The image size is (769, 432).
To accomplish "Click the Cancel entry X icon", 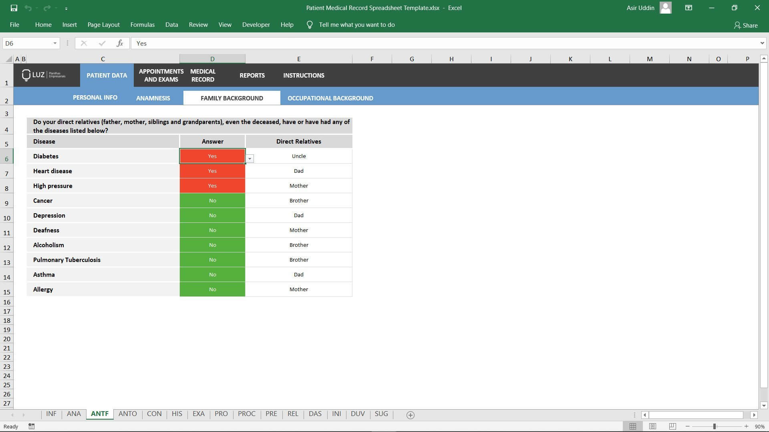I will click(84, 43).
